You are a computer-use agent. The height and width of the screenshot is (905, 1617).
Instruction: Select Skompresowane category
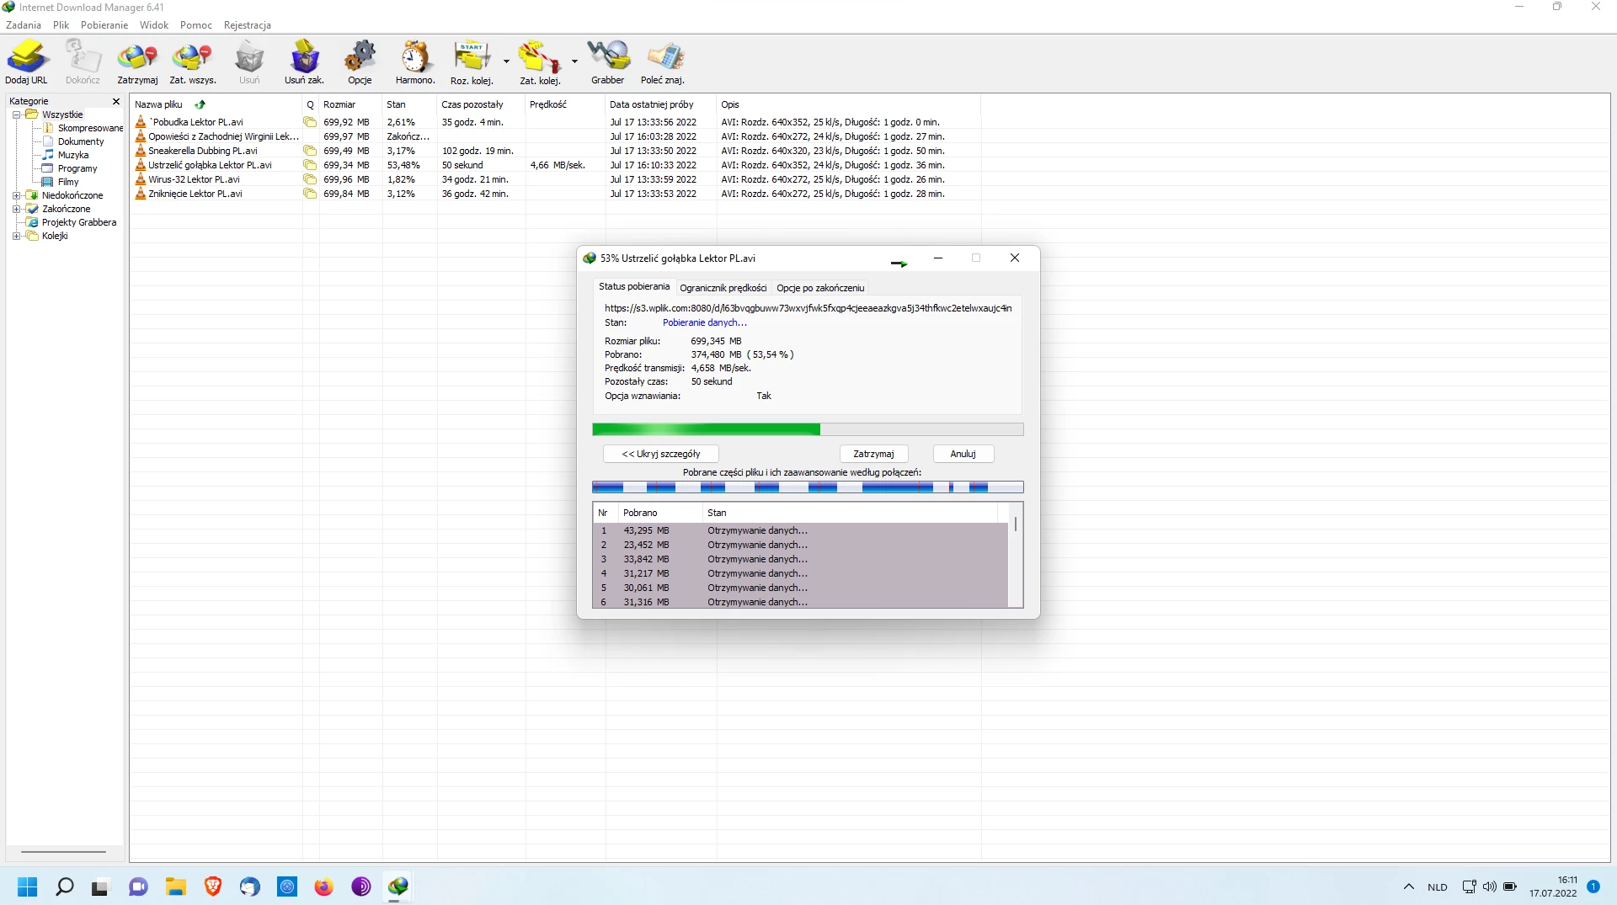coord(90,128)
